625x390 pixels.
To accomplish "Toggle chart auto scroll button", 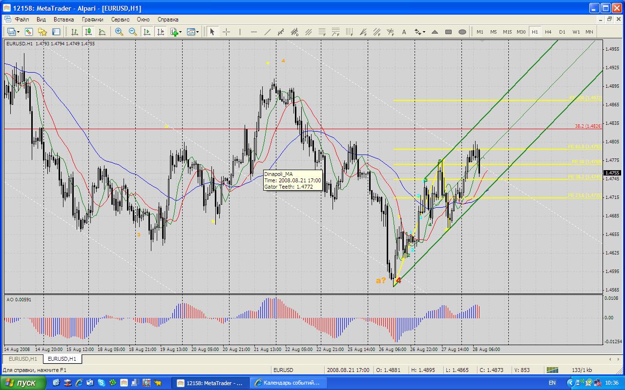I will (146, 32).
